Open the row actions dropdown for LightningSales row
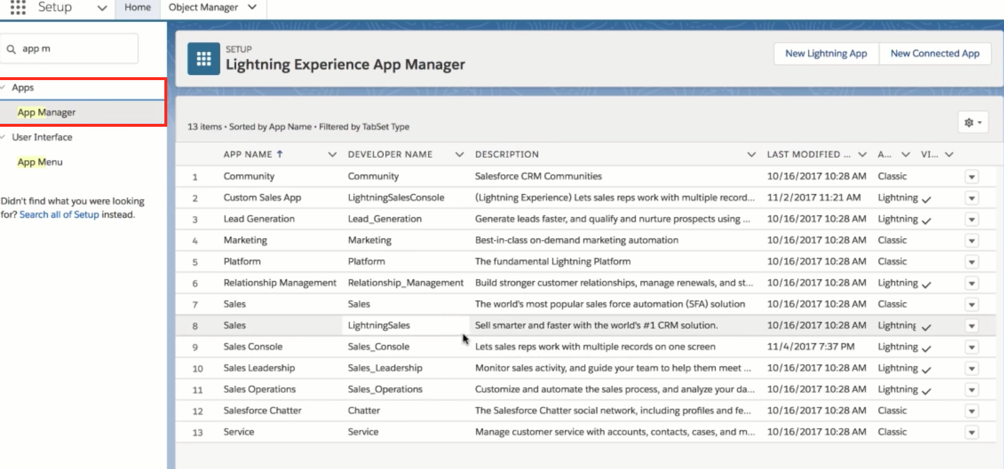Screen dimensions: 1004x469 coord(972,326)
